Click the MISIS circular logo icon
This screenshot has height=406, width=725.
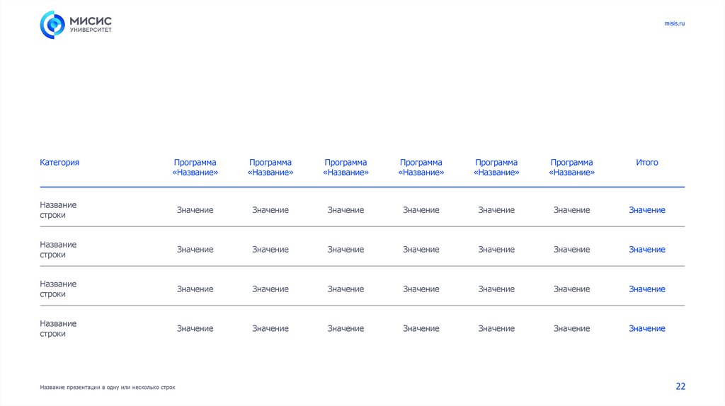coord(52,24)
